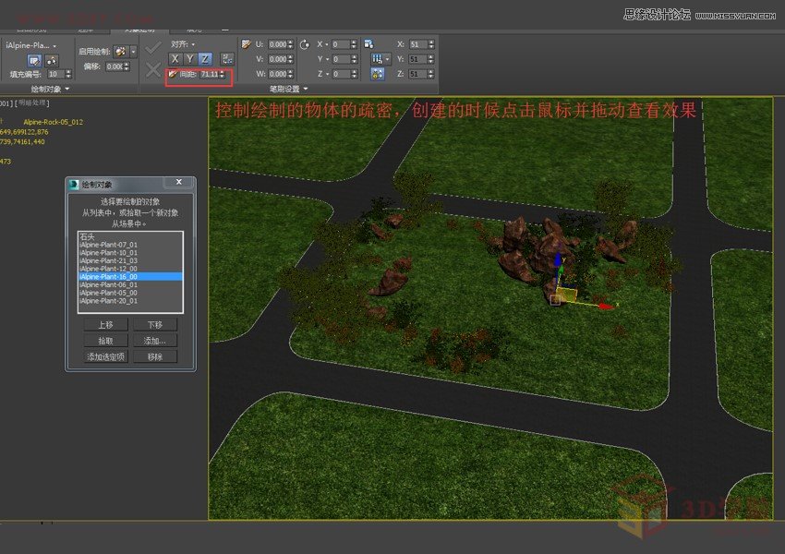This screenshot has width=785, height=554.
Task: Click the rotate icon before the X rotation field
Action: coord(304,43)
